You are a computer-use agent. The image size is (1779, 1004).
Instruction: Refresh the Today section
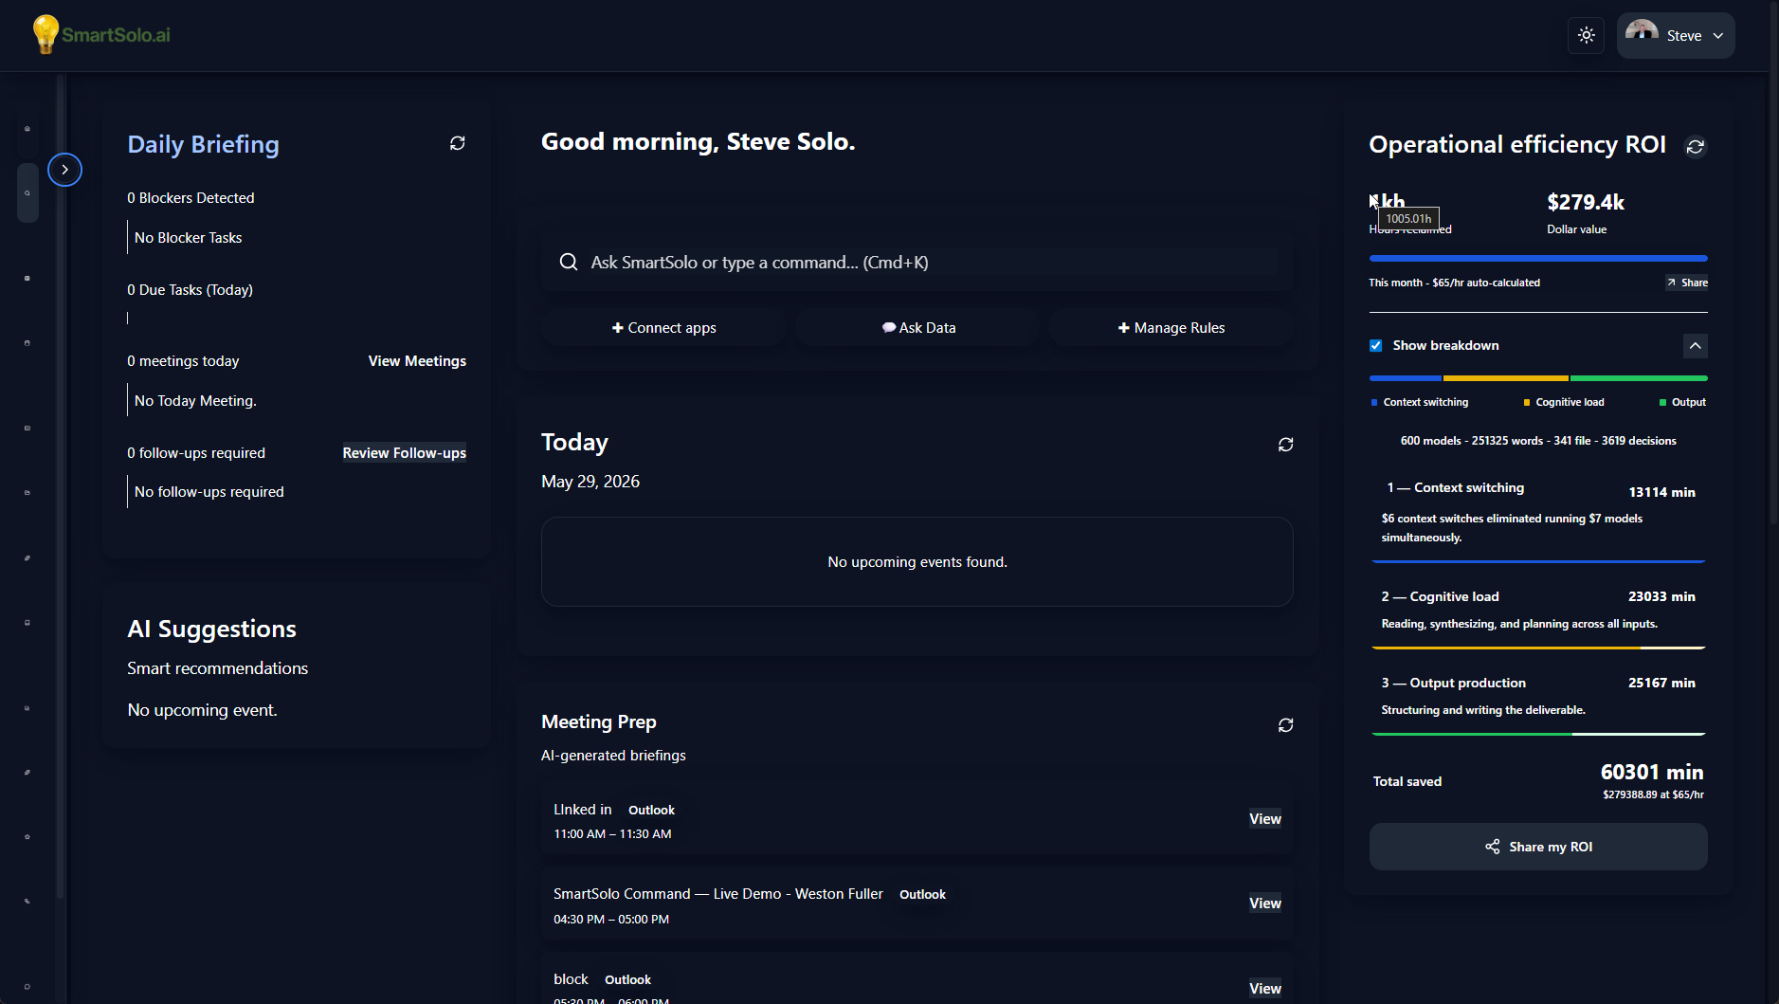[1285, 445]
